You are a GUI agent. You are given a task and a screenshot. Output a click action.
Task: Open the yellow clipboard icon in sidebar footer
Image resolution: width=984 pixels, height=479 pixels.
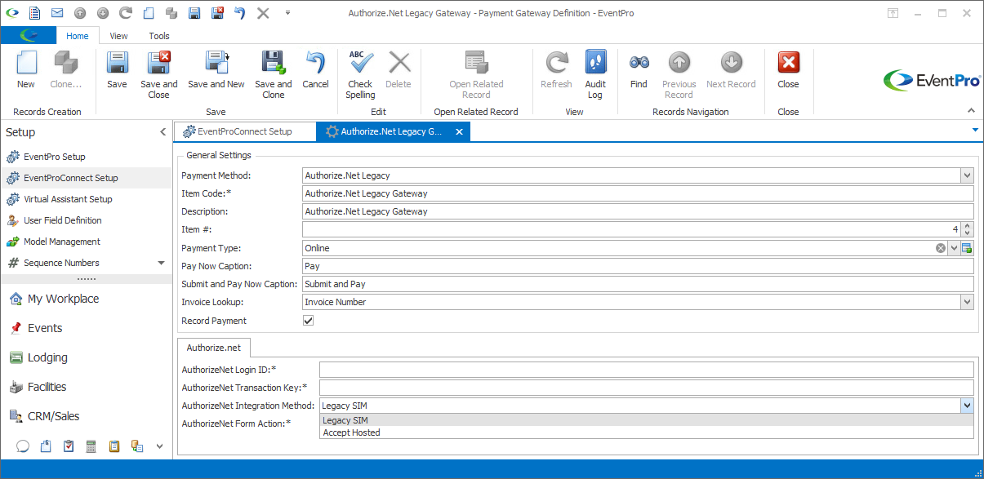[114, 446]
